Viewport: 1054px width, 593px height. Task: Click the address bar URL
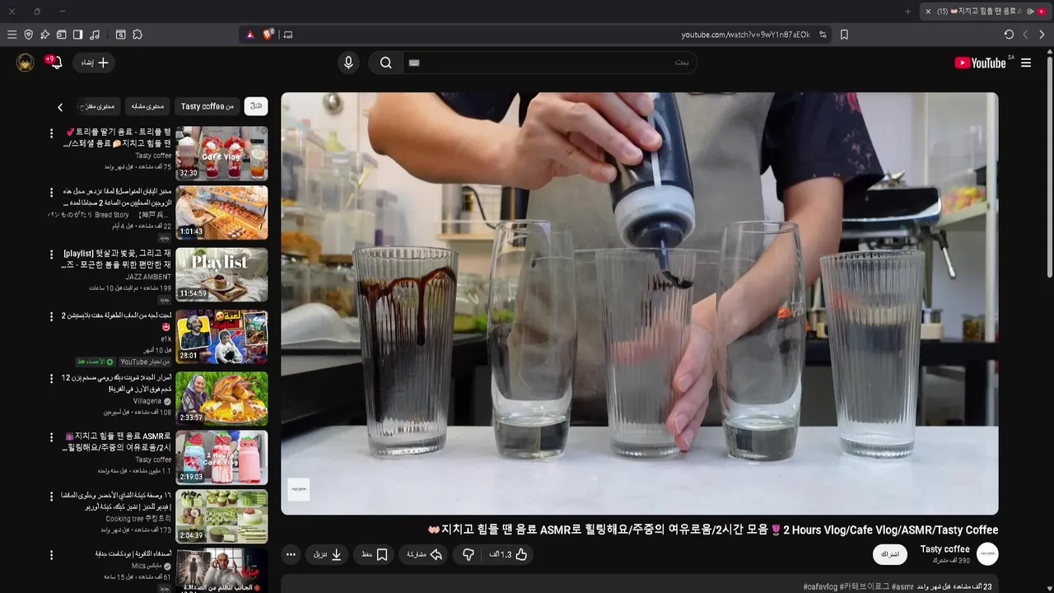click(745, 35)
